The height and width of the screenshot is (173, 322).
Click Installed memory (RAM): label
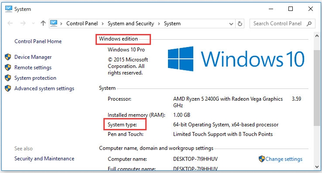[137, 115]
